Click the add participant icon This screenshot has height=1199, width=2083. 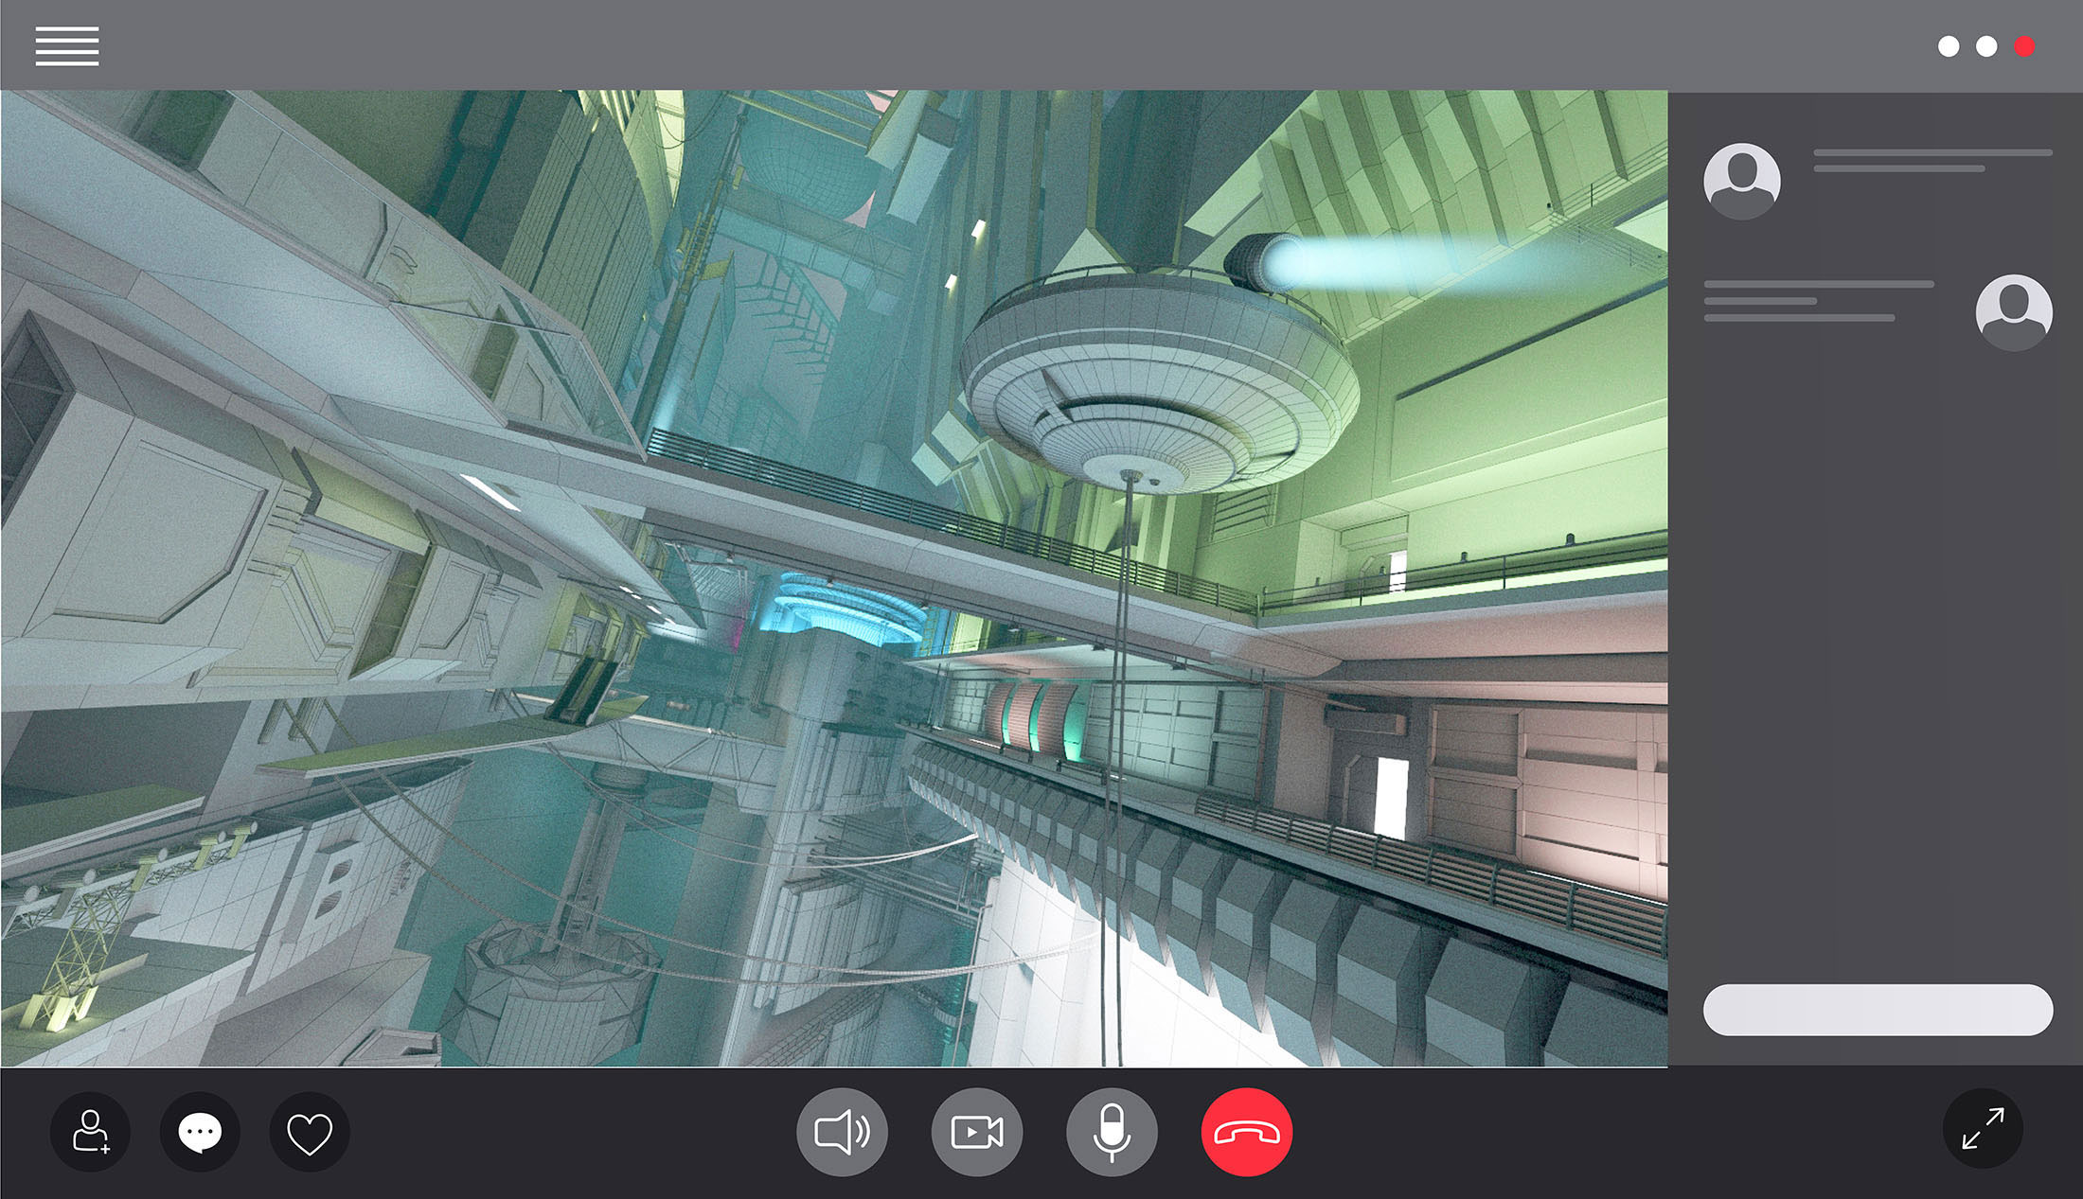91,1132
